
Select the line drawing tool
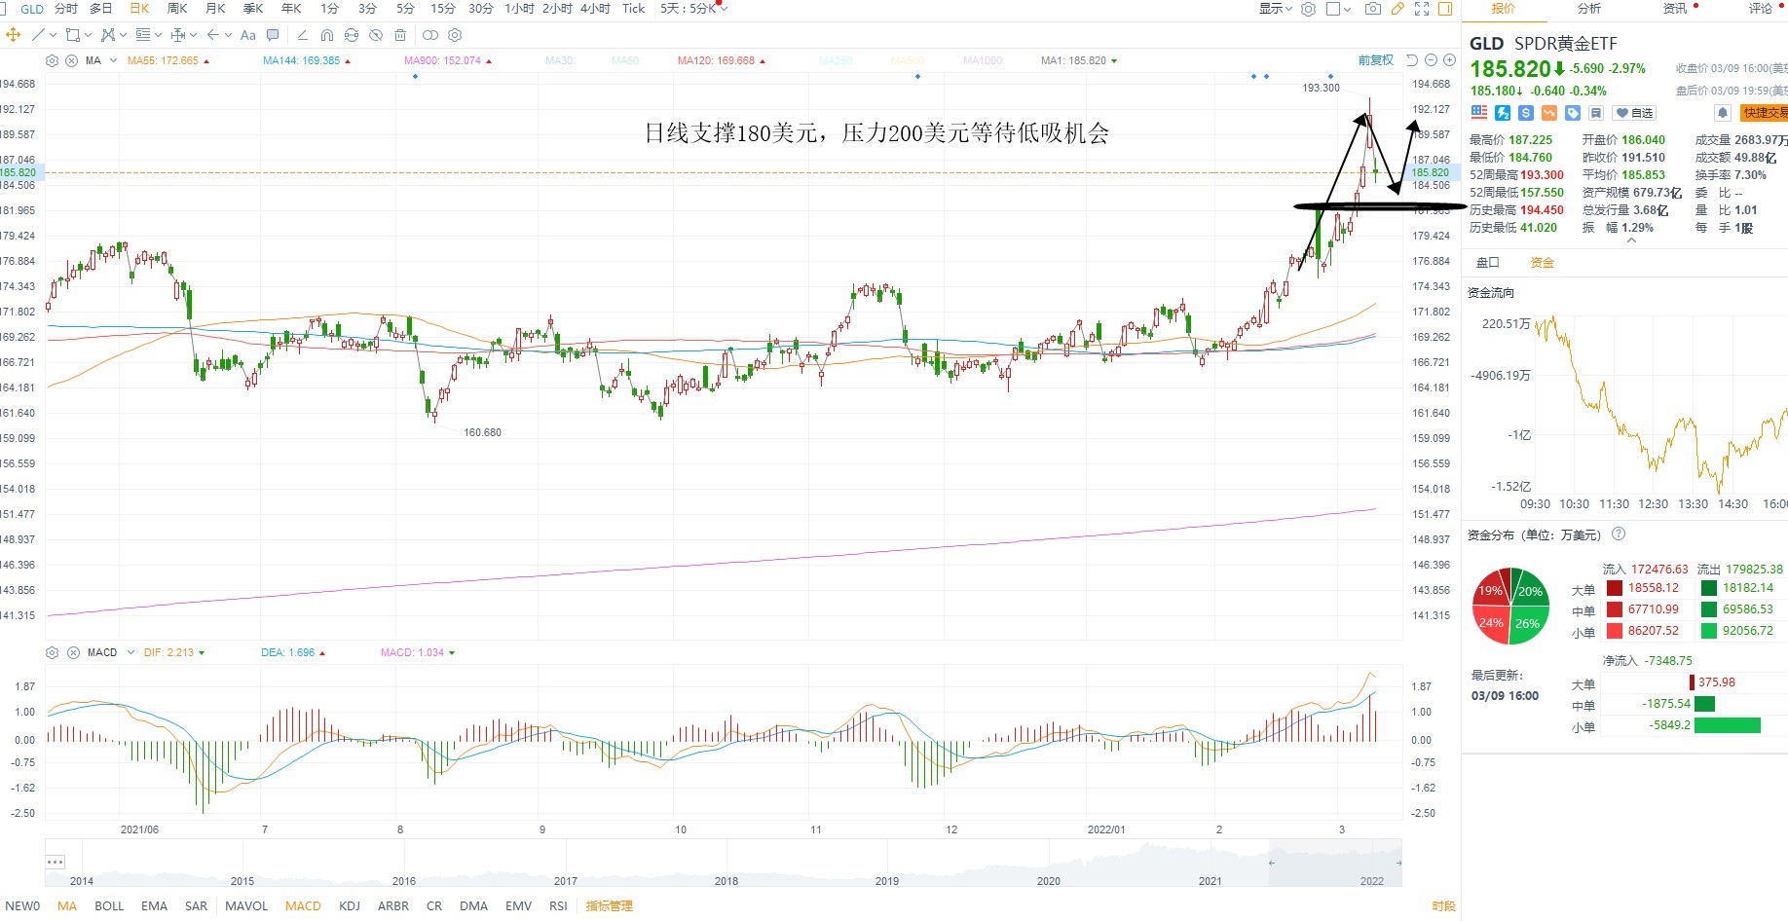pos(38,35)
